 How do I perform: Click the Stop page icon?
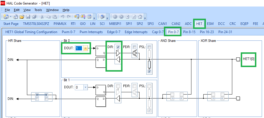(128, 17)
